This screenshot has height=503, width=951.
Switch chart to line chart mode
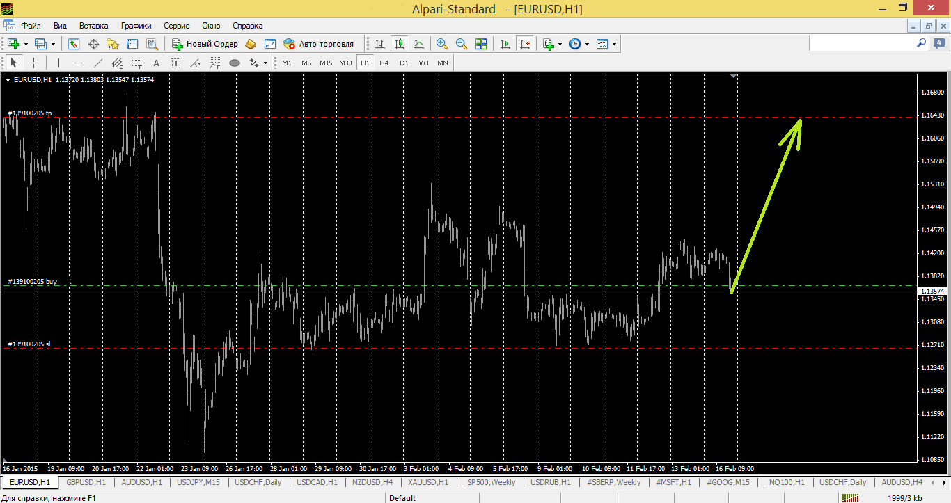pos(419,44)
